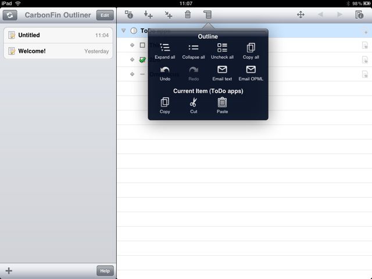Add new sibling item via toolbar
Viewport: 372px width, 279px height.
click(x=148, y=15)
